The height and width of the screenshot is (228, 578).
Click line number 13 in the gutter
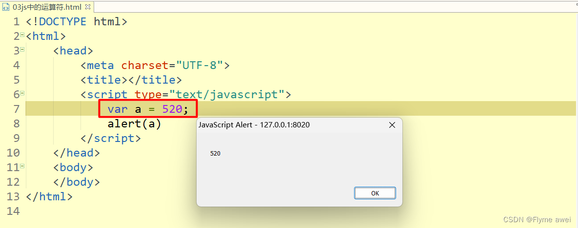coord(13,196)
